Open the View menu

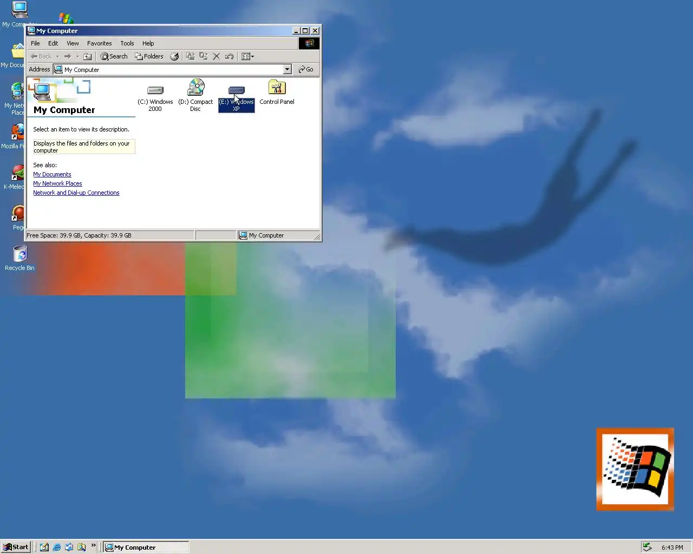[73, 43]
